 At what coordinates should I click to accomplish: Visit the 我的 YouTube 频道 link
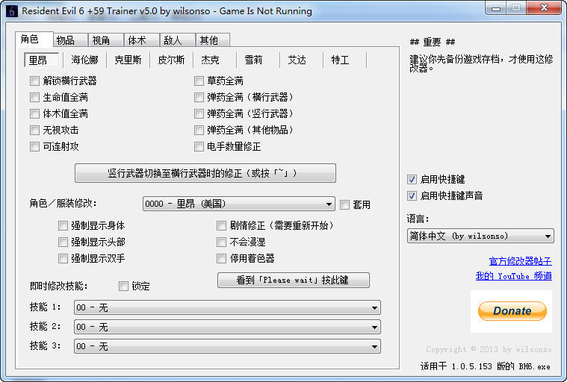tap(513, 276)
